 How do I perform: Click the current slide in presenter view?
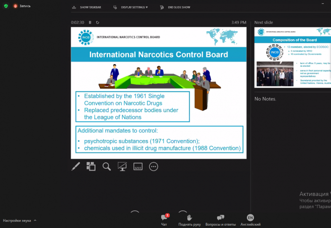coord(158,92)
